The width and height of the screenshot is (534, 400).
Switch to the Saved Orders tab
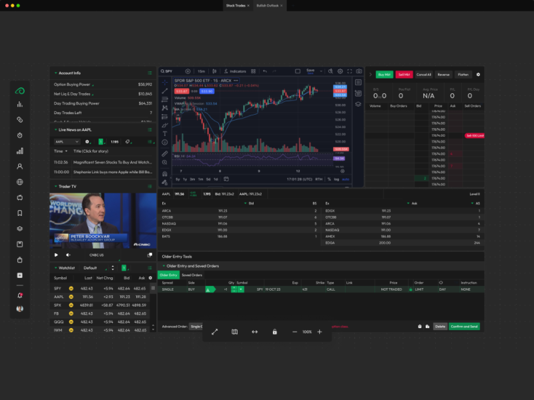[x=192, y=275]
